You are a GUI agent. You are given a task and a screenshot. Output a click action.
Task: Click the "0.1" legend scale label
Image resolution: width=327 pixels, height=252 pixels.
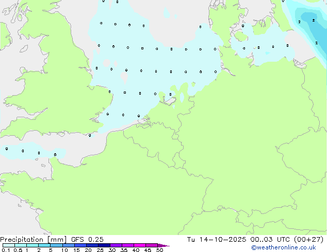point(6,250)
